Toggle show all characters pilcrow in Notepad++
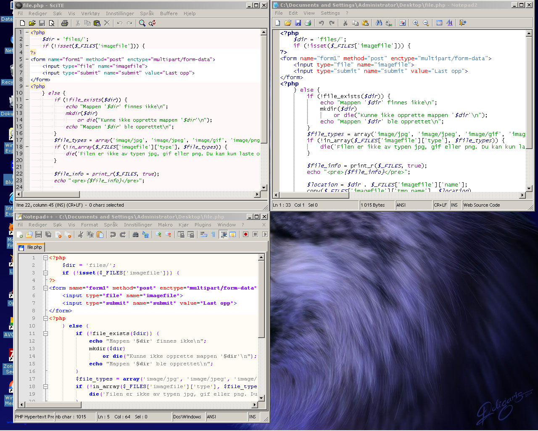This screenshot has width=538, height=431. pyautogui.click(x=213, y=234)
